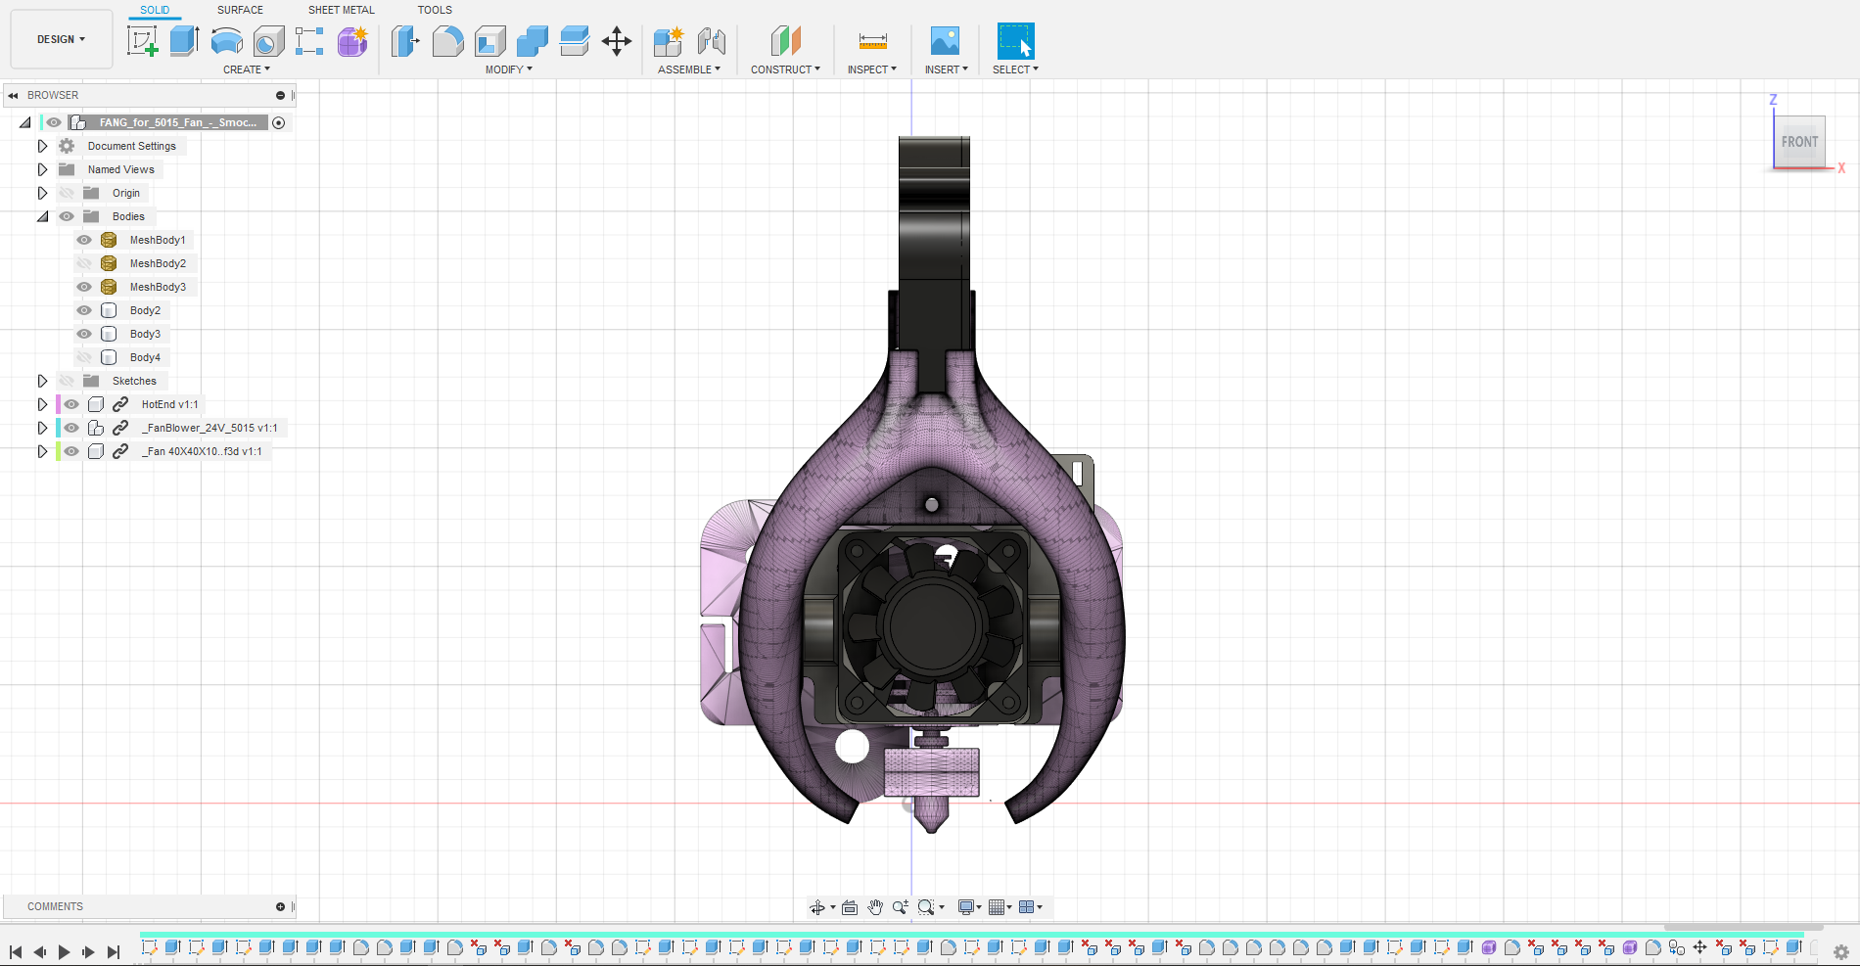Image resolution: width=1860 pixels, height=966 pixels.
Task: Expand the Sketches folder
Action: pos(42,381)
